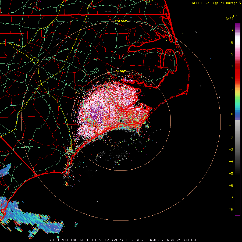
Task: Click the 0 value on color scale
Action: (232, 114)
